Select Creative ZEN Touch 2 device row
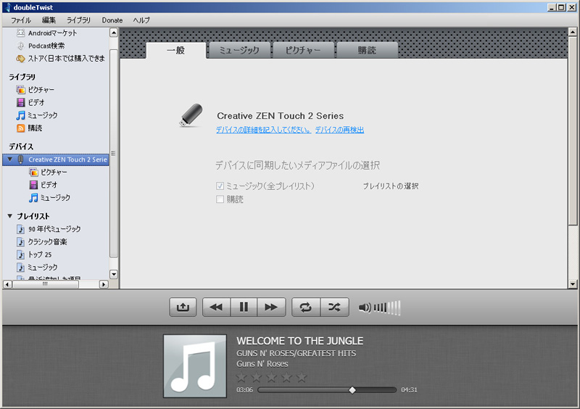This screenshot has height=409, width=580. [x=56, y=160]
